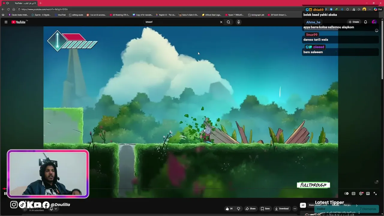Reload the page with the refresh button
The width and height of the screenshot is (384, 216).
(x=8, y=9)
